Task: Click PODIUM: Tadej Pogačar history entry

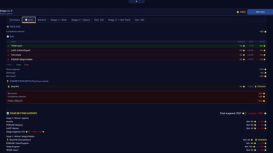Action: 18,143
